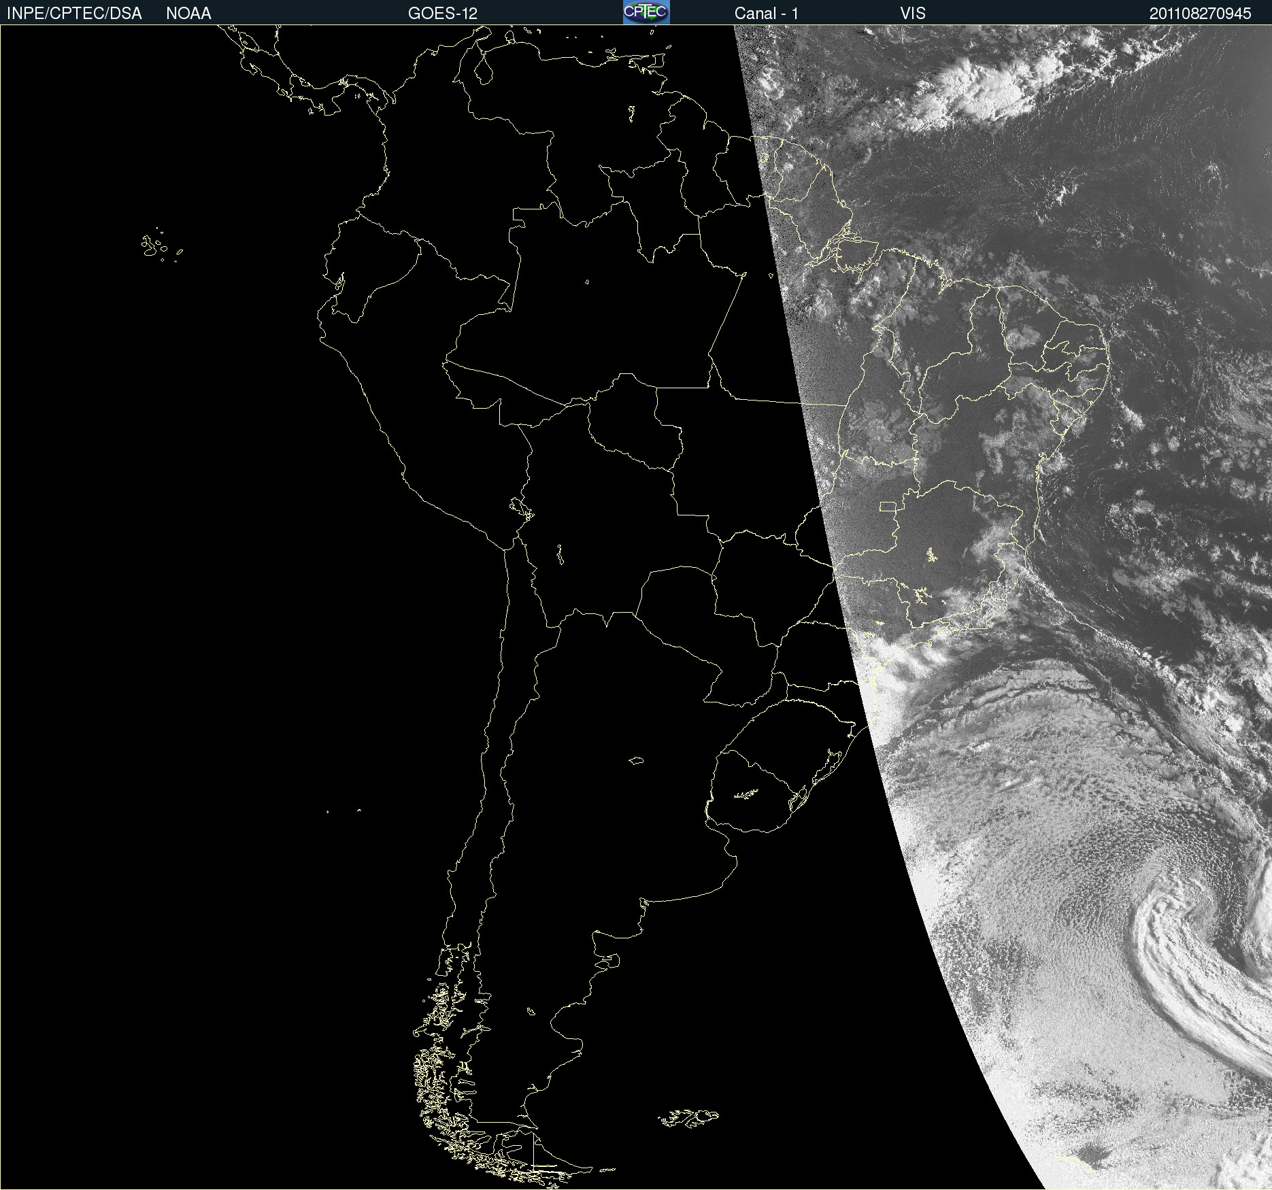Click the NOAA label in the header

[x=188, y=14]
